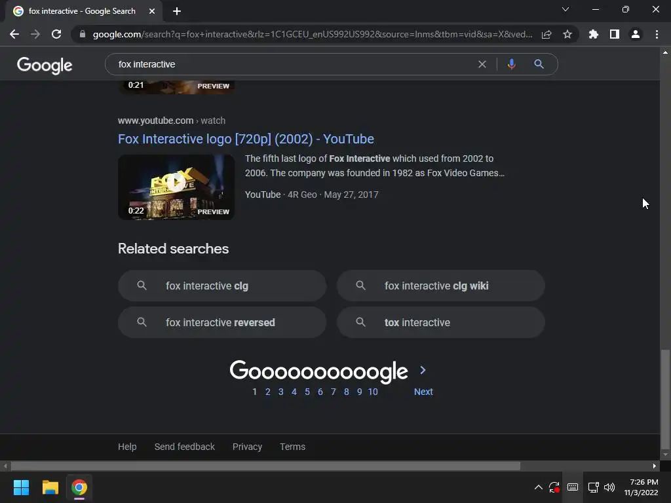Image resolution: width=671 pixels, height=503 pixels.
Task: Open the clock showing 7:26 PM
Action: [x=641, y=487]
